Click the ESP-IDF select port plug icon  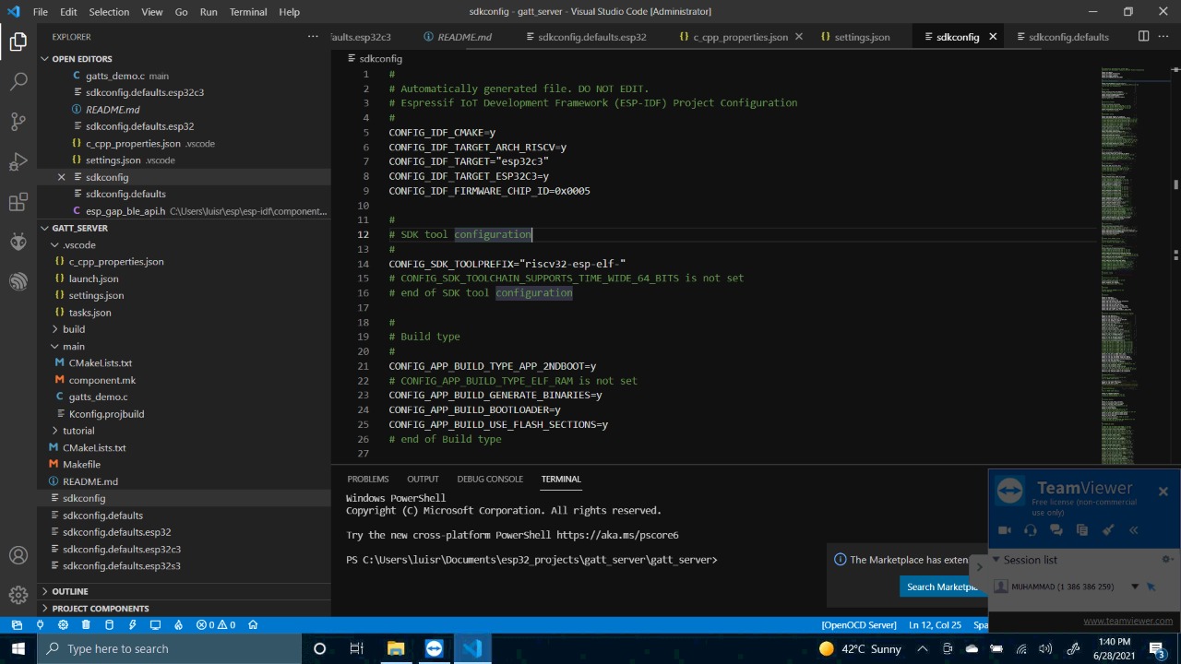pyautogui.click(x=40, y=624)
